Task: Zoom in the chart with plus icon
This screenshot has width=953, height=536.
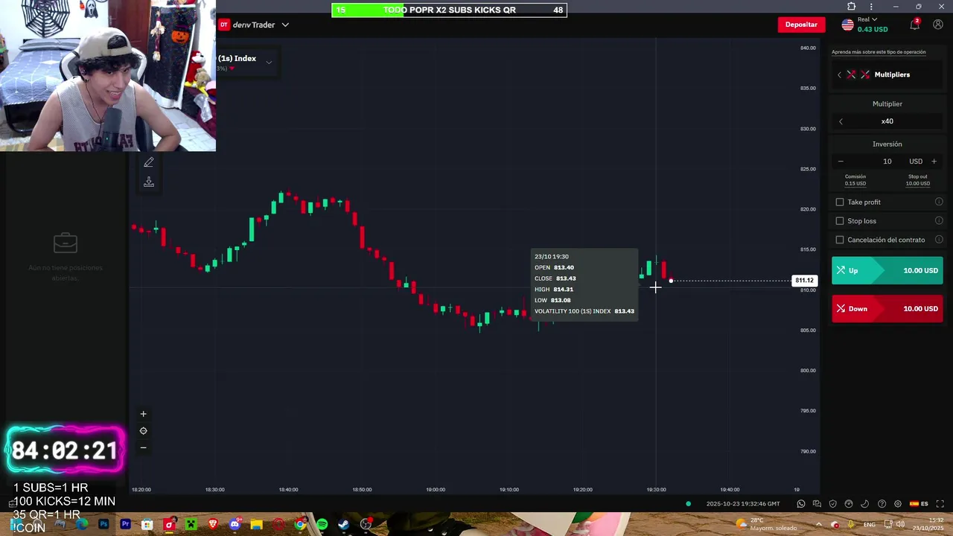Action: 144,414
